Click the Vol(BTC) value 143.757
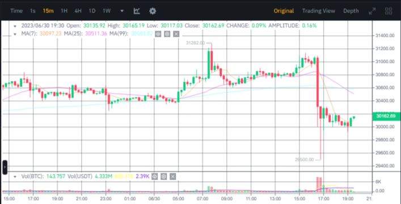 (x=56, y=176)
